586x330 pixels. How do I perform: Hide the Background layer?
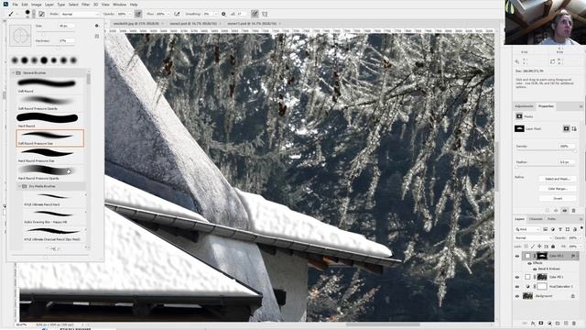(x=517, y=296)
